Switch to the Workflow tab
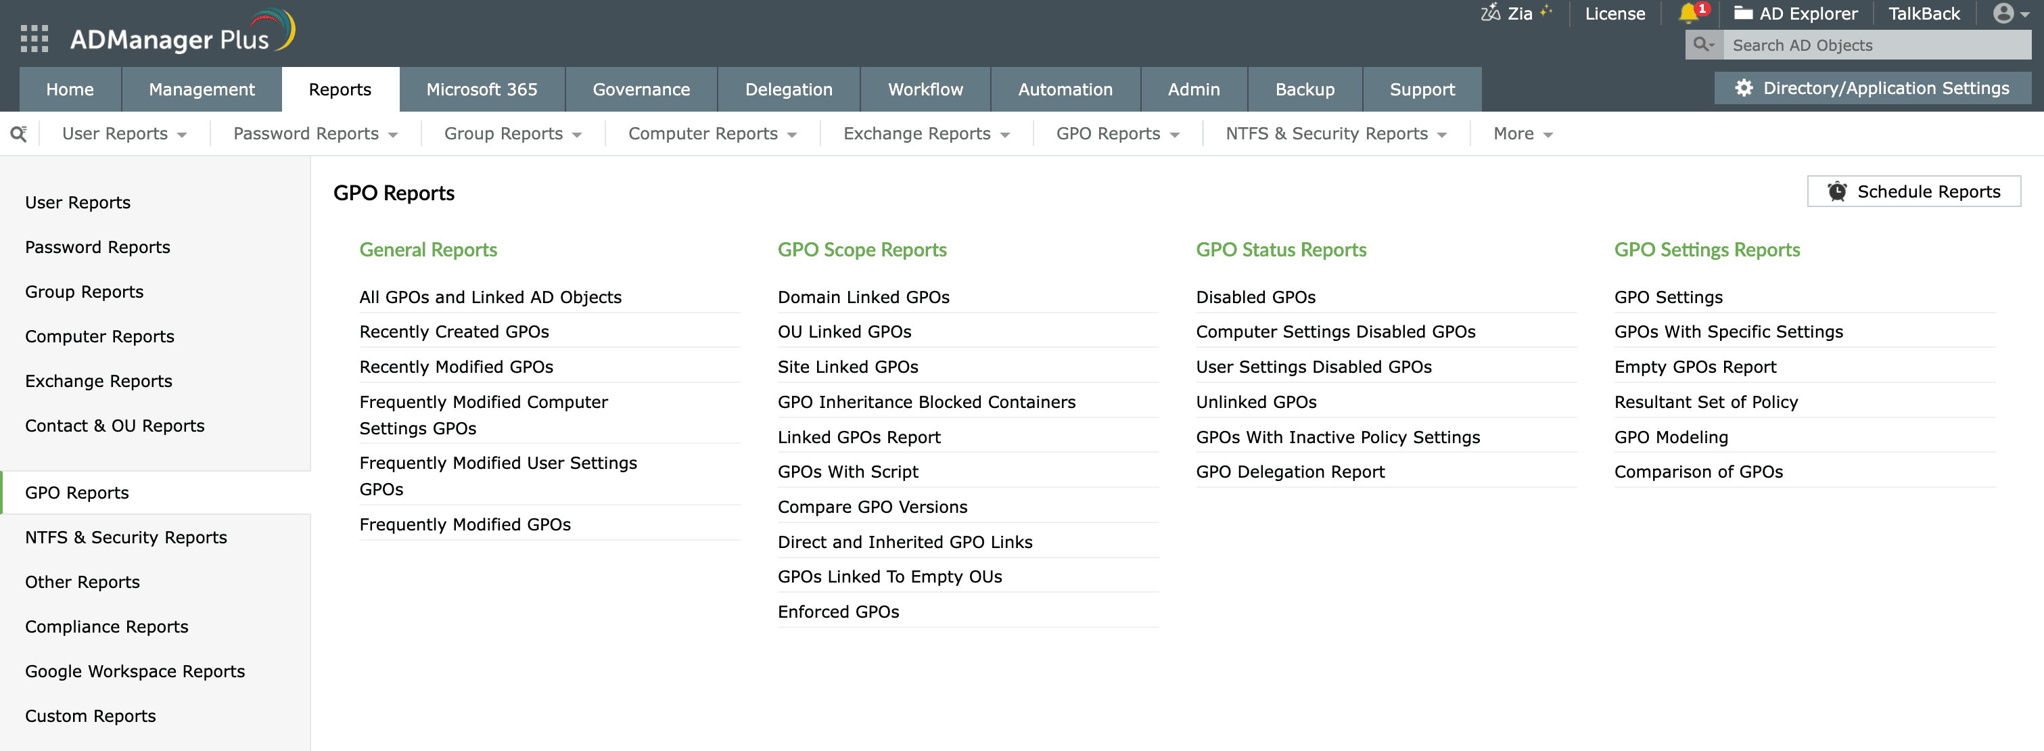The image size is (2044, 751). [x=925, y=89]
